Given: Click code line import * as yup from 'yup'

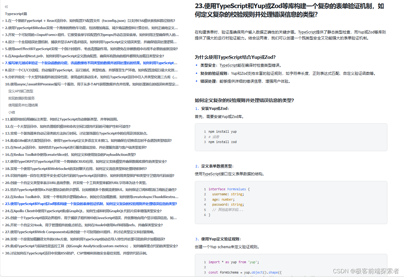Looking at the screenshot, I should click(x=234, y=262).
